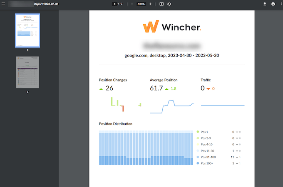Click the Pos 100+ count of 3
Image resolution: width=283 pixels, height=187 pixels.
[233, 163]
